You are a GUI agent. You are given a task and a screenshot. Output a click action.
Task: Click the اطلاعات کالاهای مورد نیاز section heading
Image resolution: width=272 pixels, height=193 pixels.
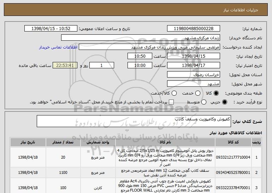click(236, 133)
